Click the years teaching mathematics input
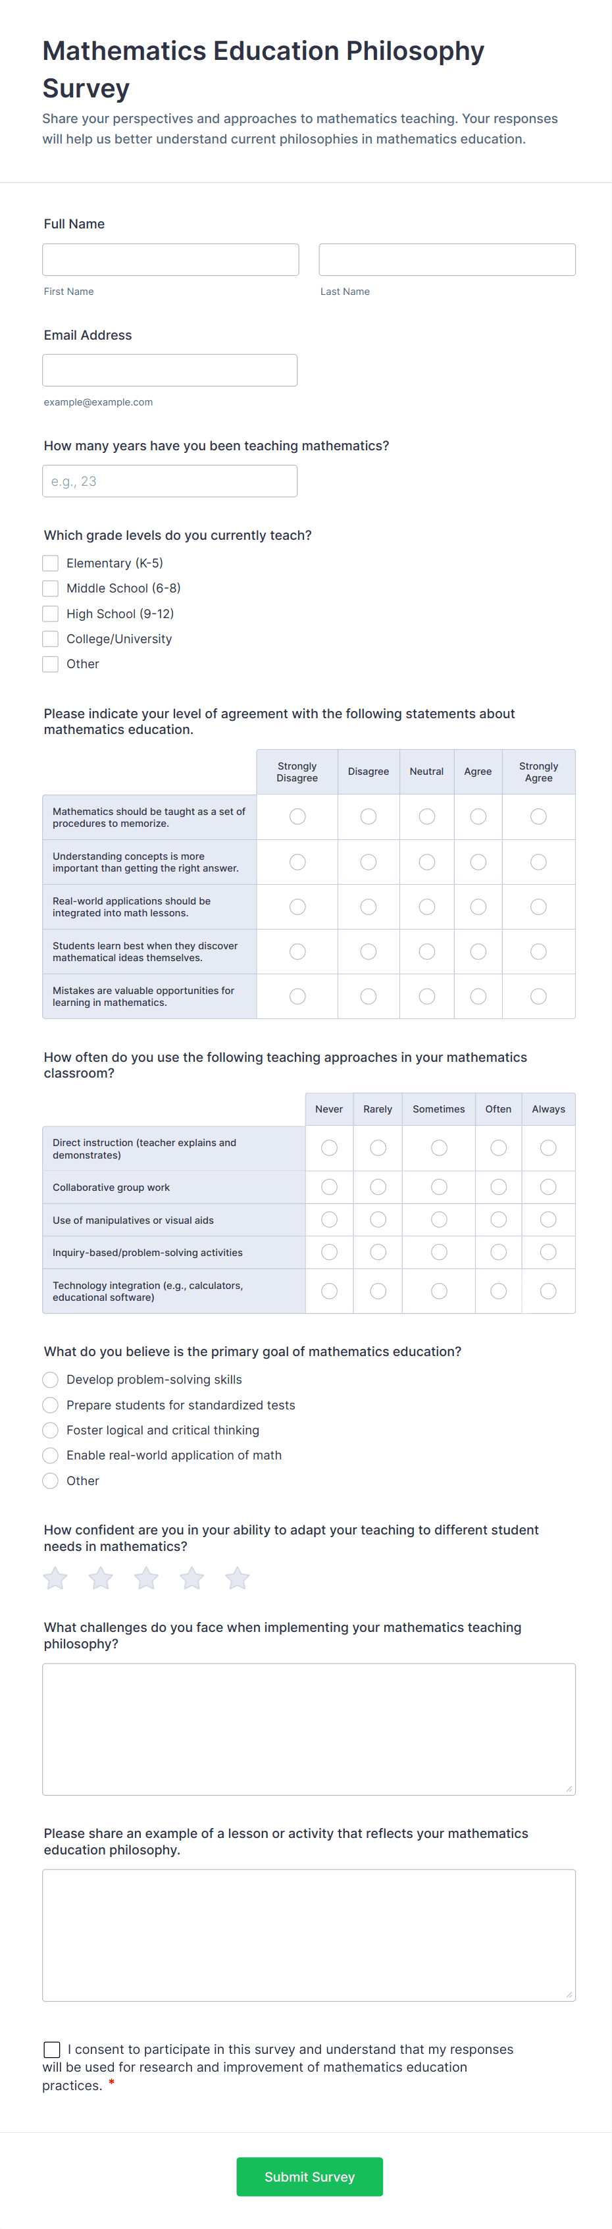This screenshot has height=2229, width=612. click(169, 481)
